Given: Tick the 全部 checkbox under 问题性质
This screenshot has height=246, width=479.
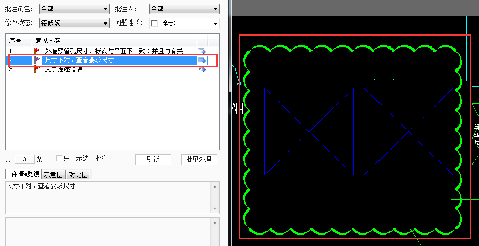Looking at the screenshot, I should (x=154, y=24).
